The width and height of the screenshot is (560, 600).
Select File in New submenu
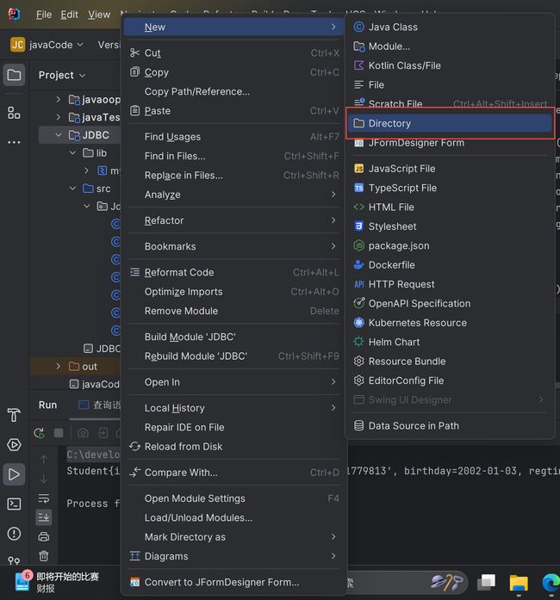450,84
